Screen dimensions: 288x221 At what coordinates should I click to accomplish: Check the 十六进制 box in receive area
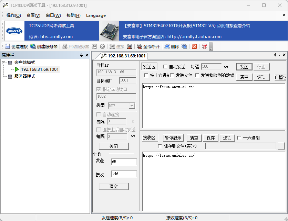tap(239, 138)
